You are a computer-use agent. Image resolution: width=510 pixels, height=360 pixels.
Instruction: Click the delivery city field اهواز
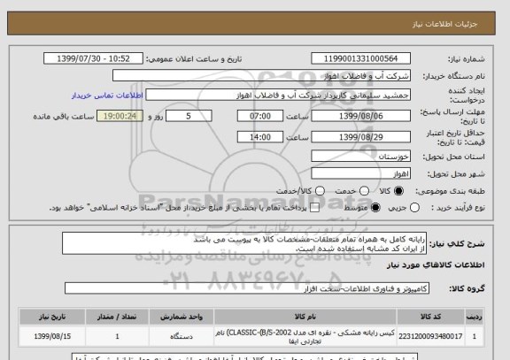coord(360,173)
